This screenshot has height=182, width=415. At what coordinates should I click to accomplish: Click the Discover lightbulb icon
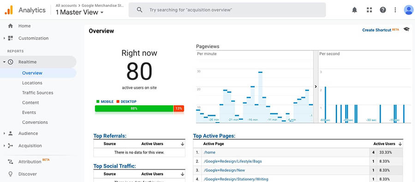coord(11,174)
